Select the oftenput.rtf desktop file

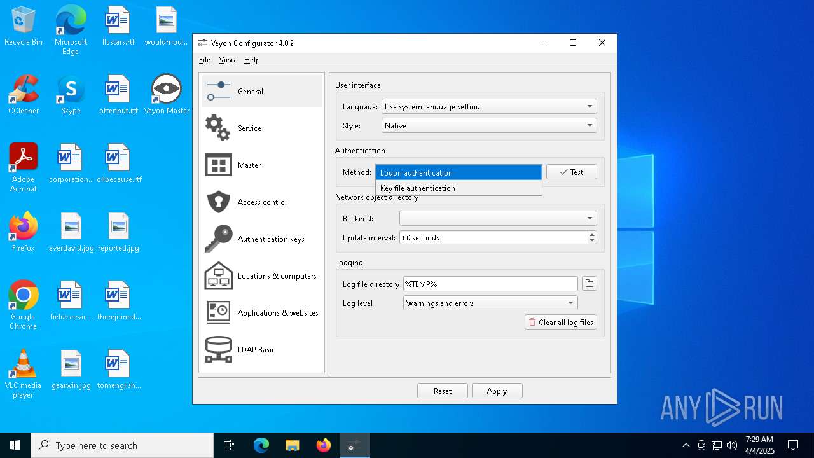pos(118,95)
